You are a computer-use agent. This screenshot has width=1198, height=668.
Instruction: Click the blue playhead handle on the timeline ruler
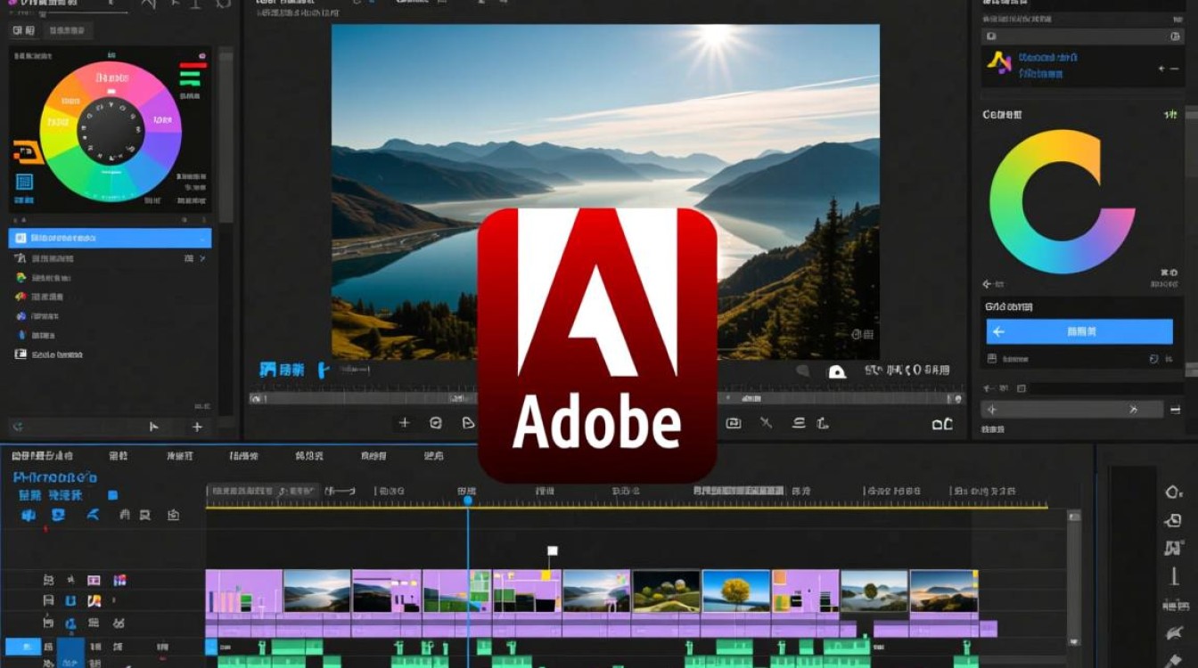pos(468,501)
